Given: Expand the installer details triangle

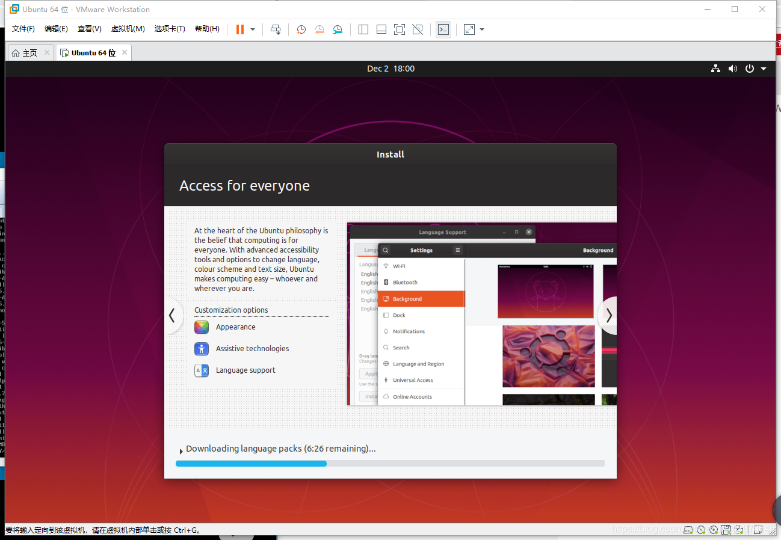Looking at the screenshot, I should point(181,451).
